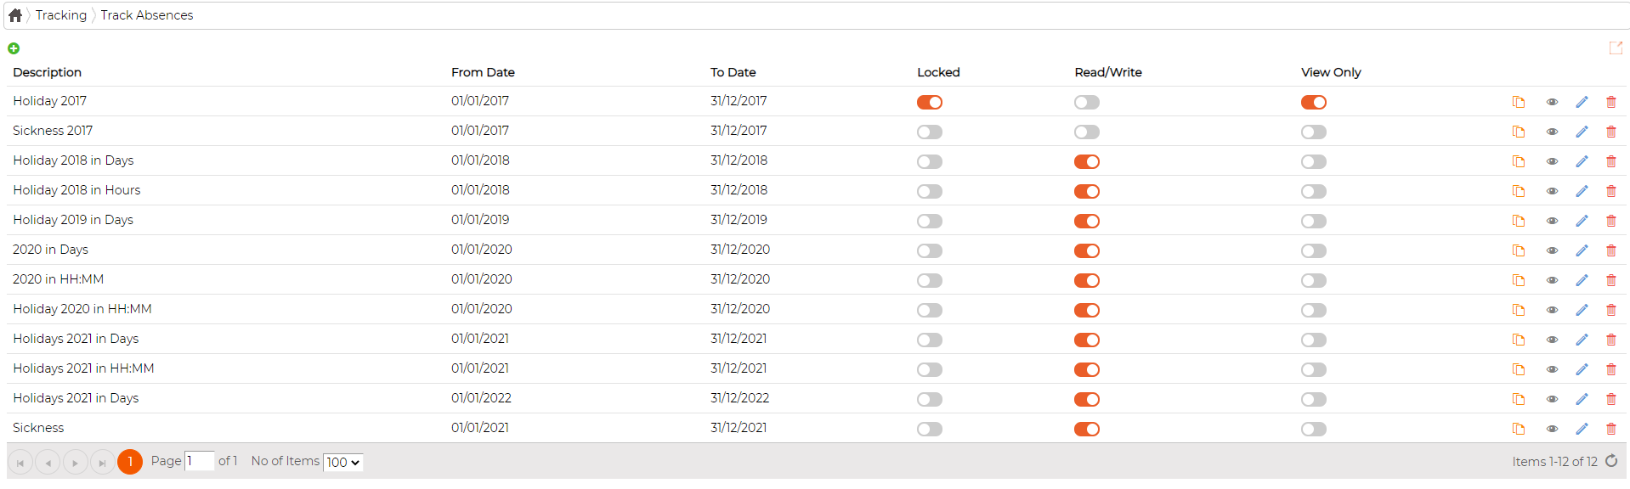Turn off Locked for Holiday 2017
Screen dimensions: 1630x489
point(930,102)
